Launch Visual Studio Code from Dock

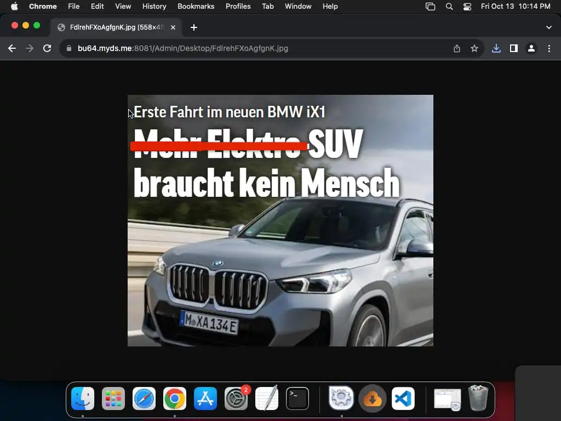403,399
